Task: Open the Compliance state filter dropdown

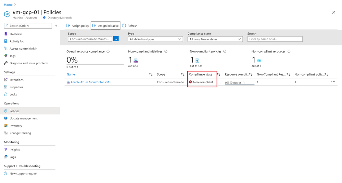Action: (215, 39)
